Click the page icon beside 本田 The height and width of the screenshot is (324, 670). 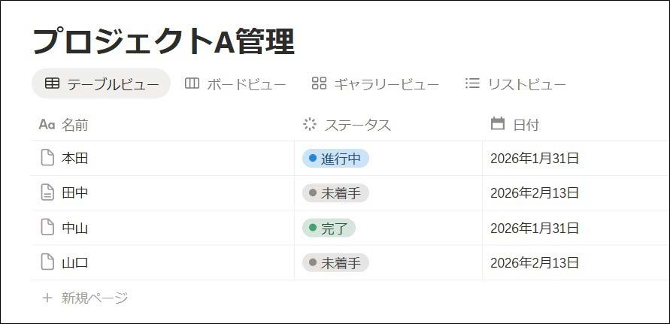coord(47,158)
